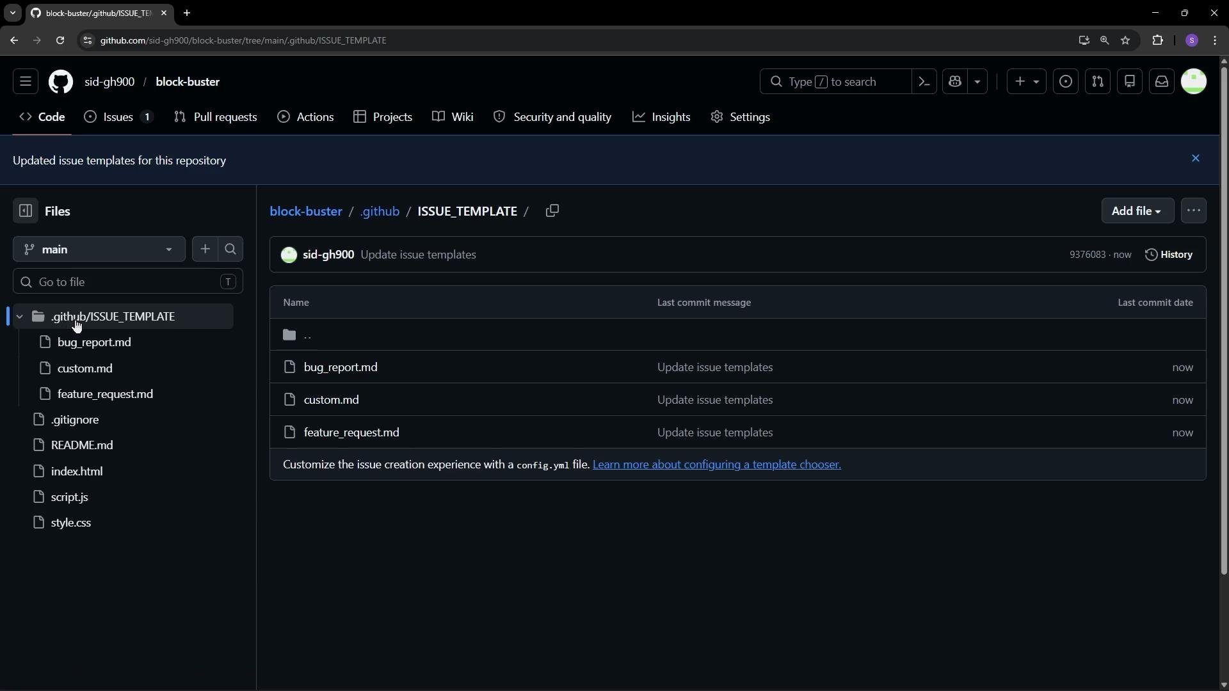Navigate to block-buster breadcrumb

pyautogui.click(x=306, y=211)
